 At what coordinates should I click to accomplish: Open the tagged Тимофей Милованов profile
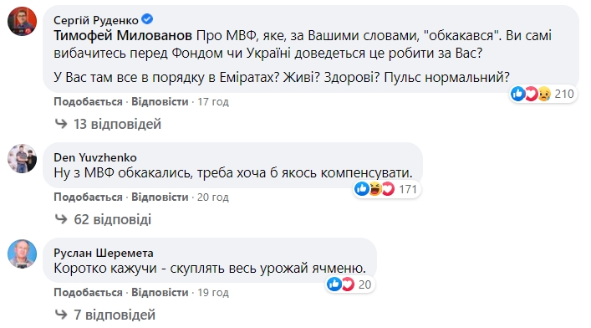coord(123,36)
